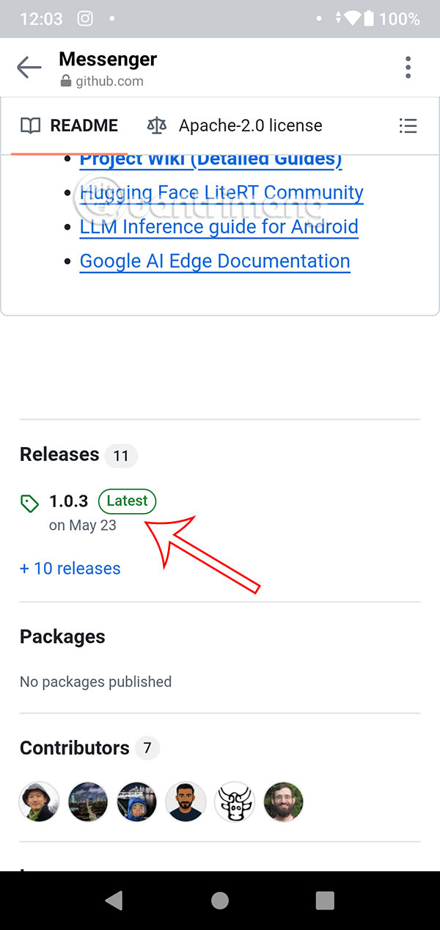Open Google AI Edge Documentation link
The width and height of the screenshot is (440, 930).
214,261
